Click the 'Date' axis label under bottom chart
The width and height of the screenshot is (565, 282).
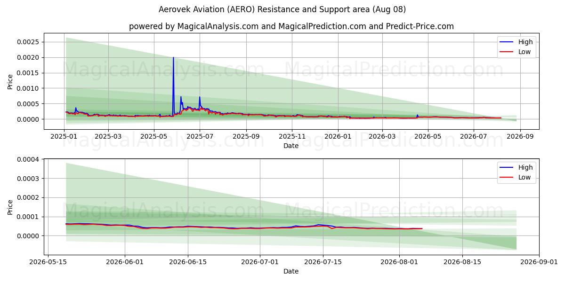(291, 271)
